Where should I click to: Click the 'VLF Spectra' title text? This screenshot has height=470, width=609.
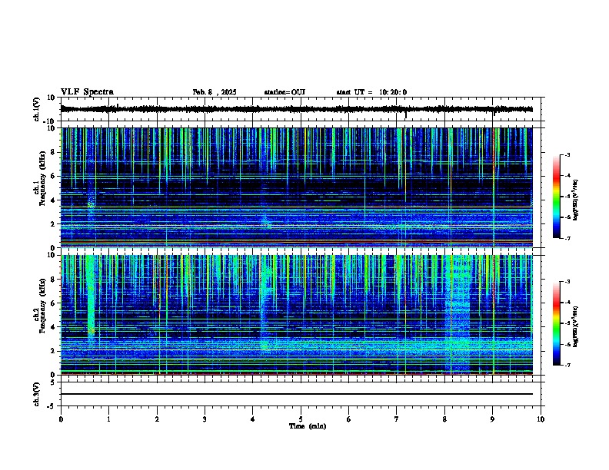coord(87,92)
